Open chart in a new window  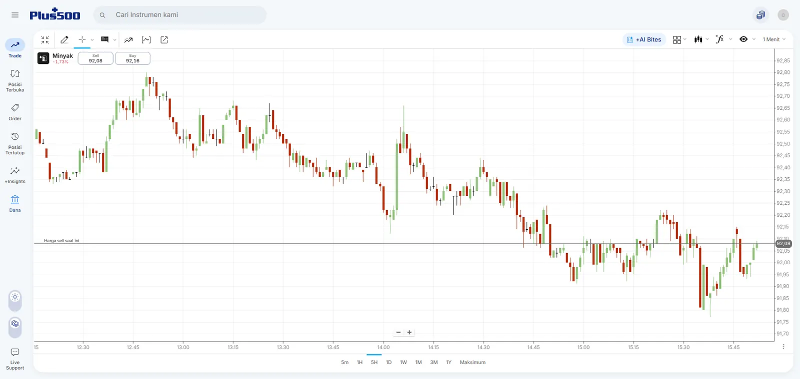coord(164,40)
